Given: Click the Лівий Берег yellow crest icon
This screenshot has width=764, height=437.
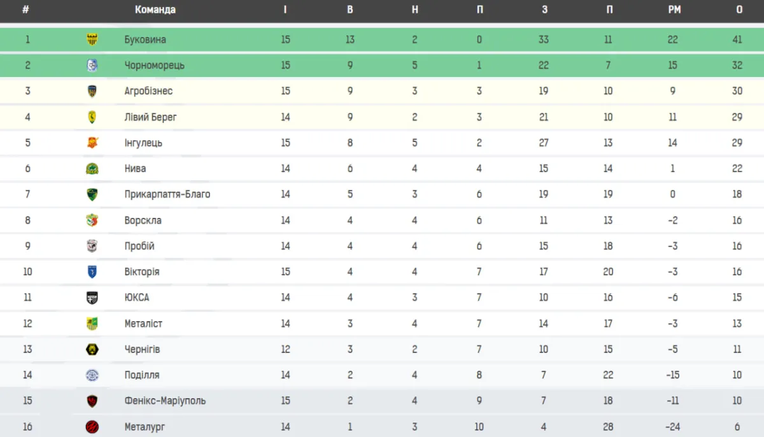Looking at the screenshot, I should pos(92,117).
